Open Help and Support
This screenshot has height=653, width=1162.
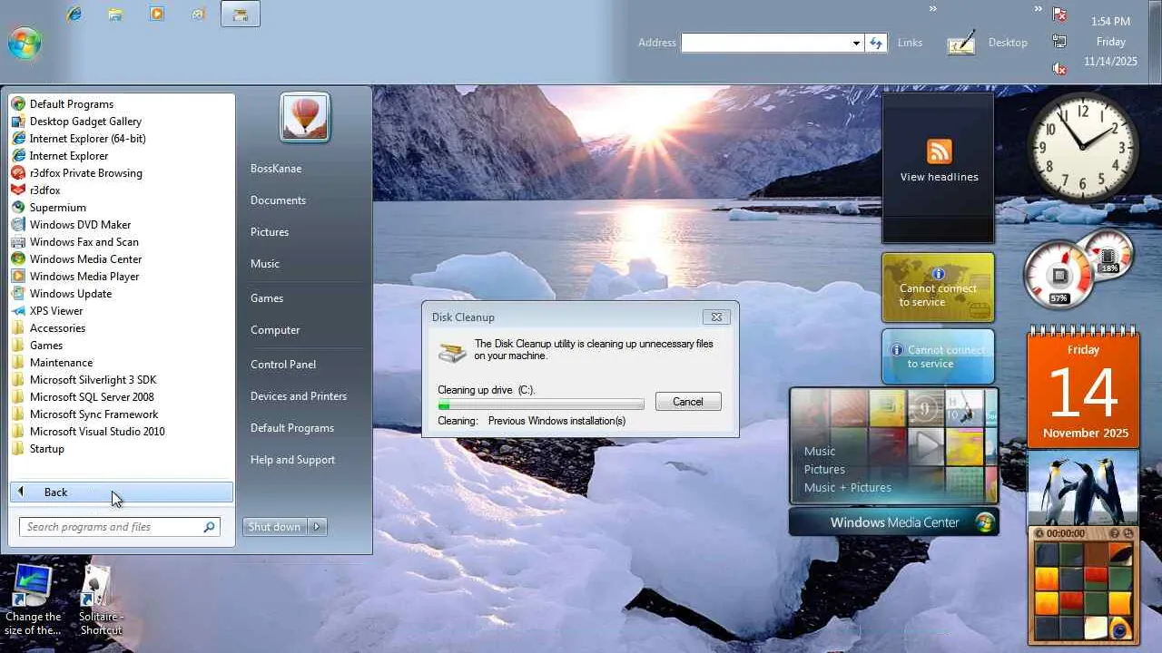click(x=292, y=460)
